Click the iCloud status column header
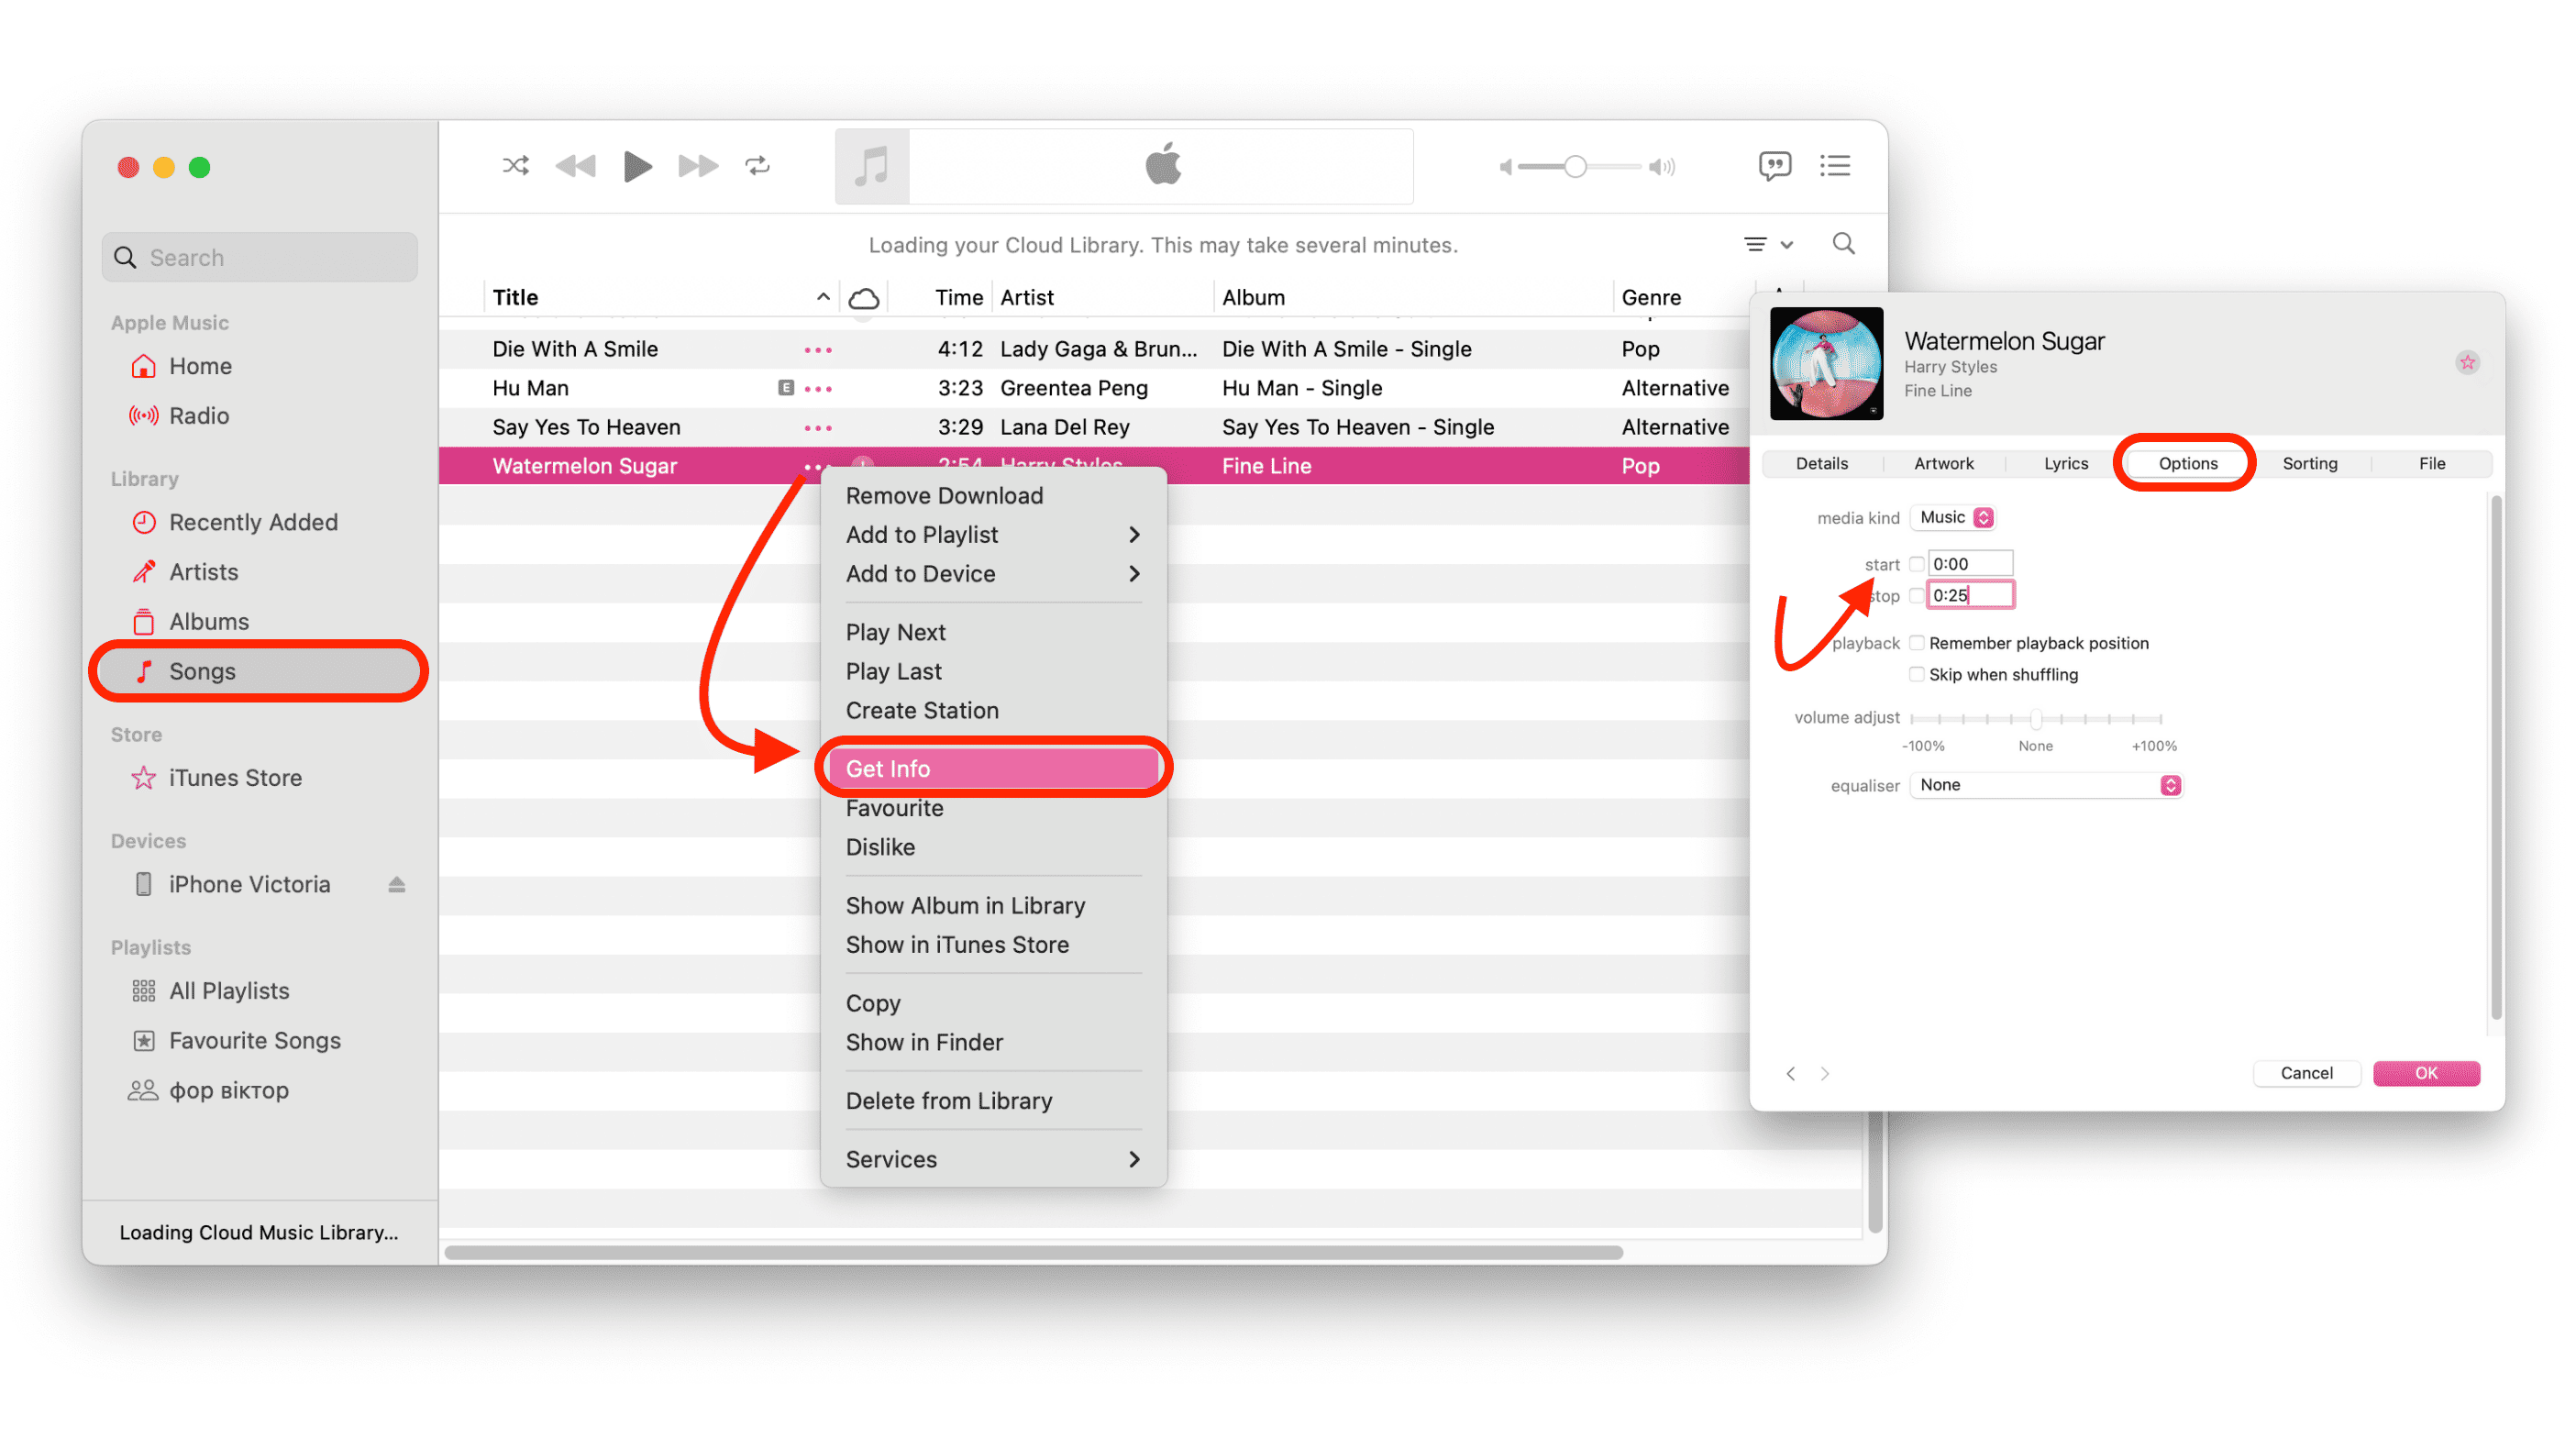This screenshot has width=2576, height=1449. pyautogui.click(x=863, y=298)
